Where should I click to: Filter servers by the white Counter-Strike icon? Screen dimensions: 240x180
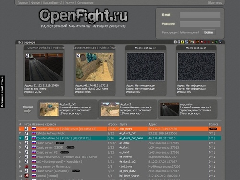point(179,42)
